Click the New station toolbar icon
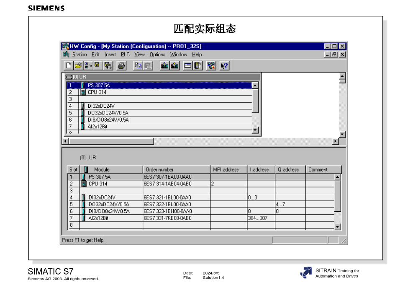Image resolution: width=408 pixels, height=283 pixels. 69,65
